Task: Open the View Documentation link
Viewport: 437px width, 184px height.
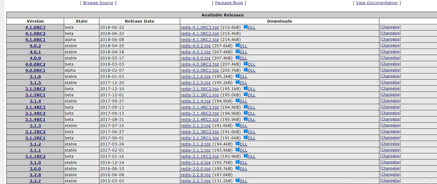Action: [x=377, y=3]
